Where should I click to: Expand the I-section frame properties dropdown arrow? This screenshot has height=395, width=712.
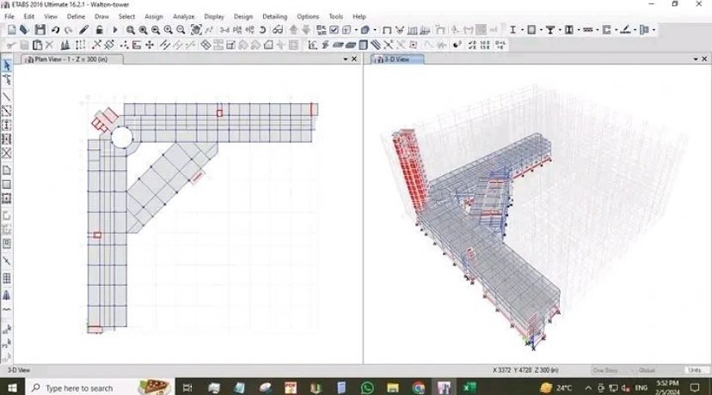tap(521, 30)
